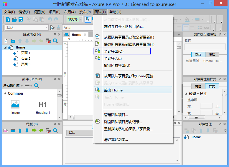Switch to the Properties tab
The width and height of the screenshot is (229, 167).
(198, 86)
